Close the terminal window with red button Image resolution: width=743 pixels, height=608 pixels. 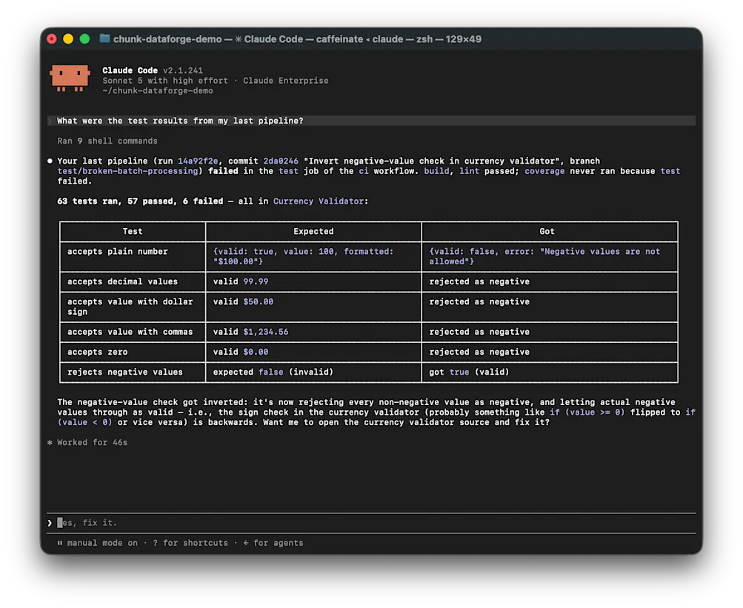click(x=52, y=39)
